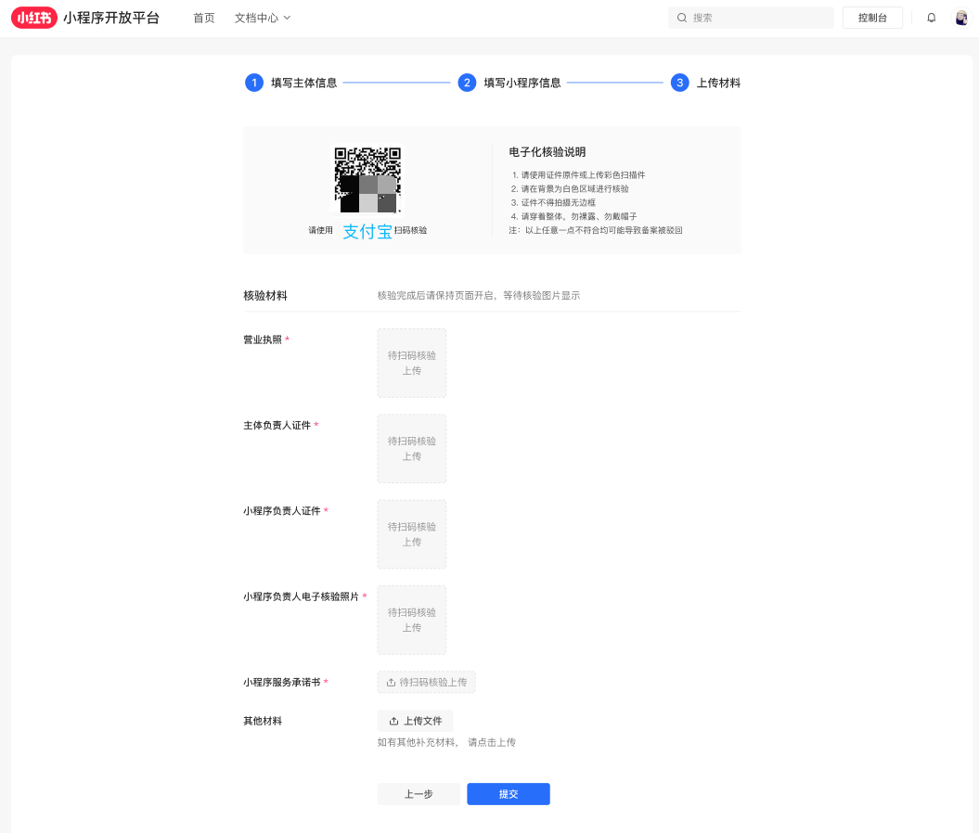
Task: Click the 主体负责人证件 upload placeholder
Action: click(x=411, y=448)
